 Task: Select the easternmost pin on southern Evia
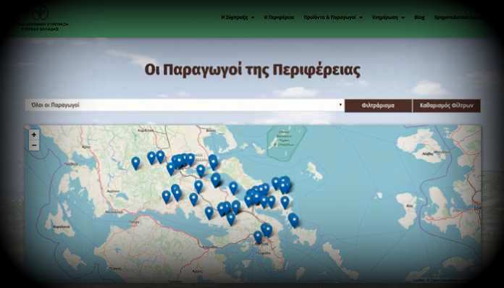[294, 220]
